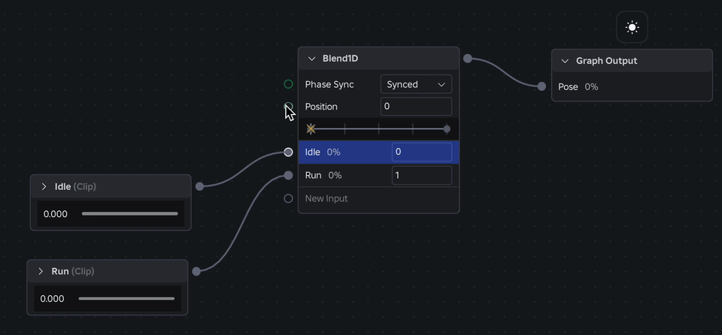Open the Phase Sync Synced dropdown
Screen dimensions: 722x335
416,84
